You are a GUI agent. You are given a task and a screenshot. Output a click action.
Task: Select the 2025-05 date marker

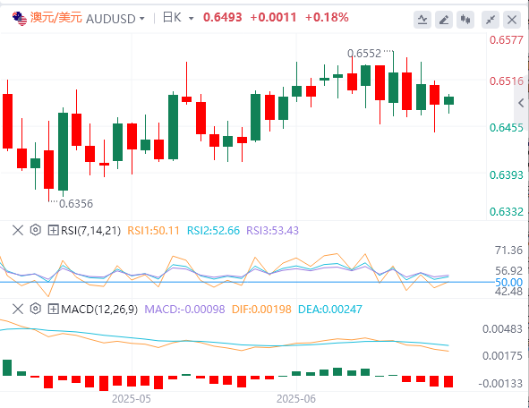132,399
